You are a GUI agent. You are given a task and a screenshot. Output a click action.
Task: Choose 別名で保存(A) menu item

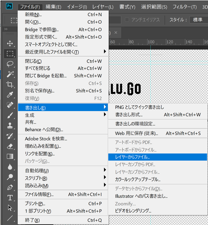63,90
